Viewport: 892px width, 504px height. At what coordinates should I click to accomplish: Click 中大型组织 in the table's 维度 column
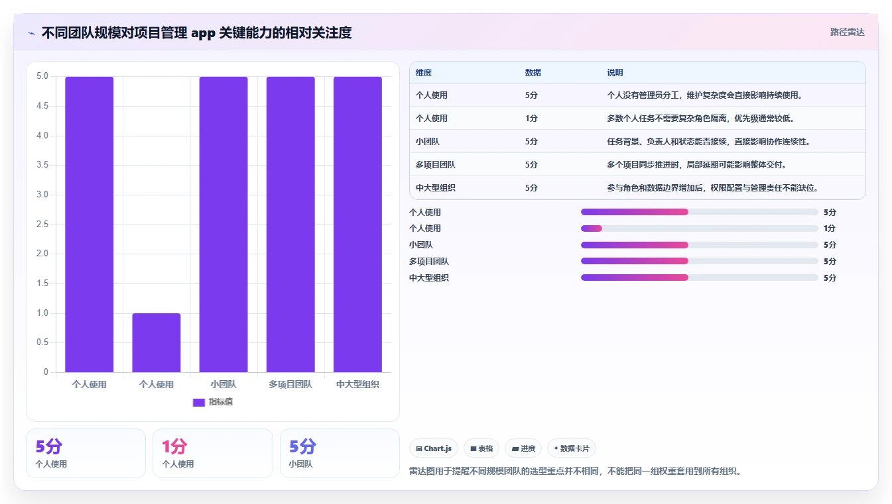coord(436,188)
